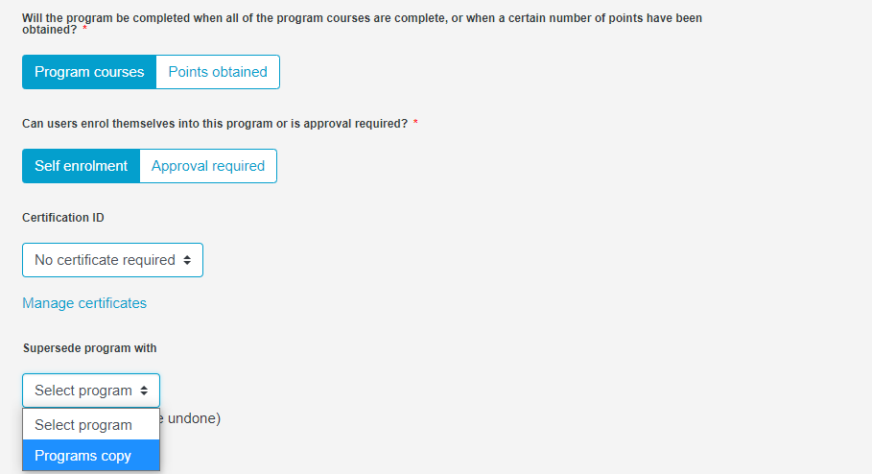Image resolution: width=872 pixels, height=474 pixels.
Task: Click red required asterisk after enrolment question
Action: click(x=415, y=124)
